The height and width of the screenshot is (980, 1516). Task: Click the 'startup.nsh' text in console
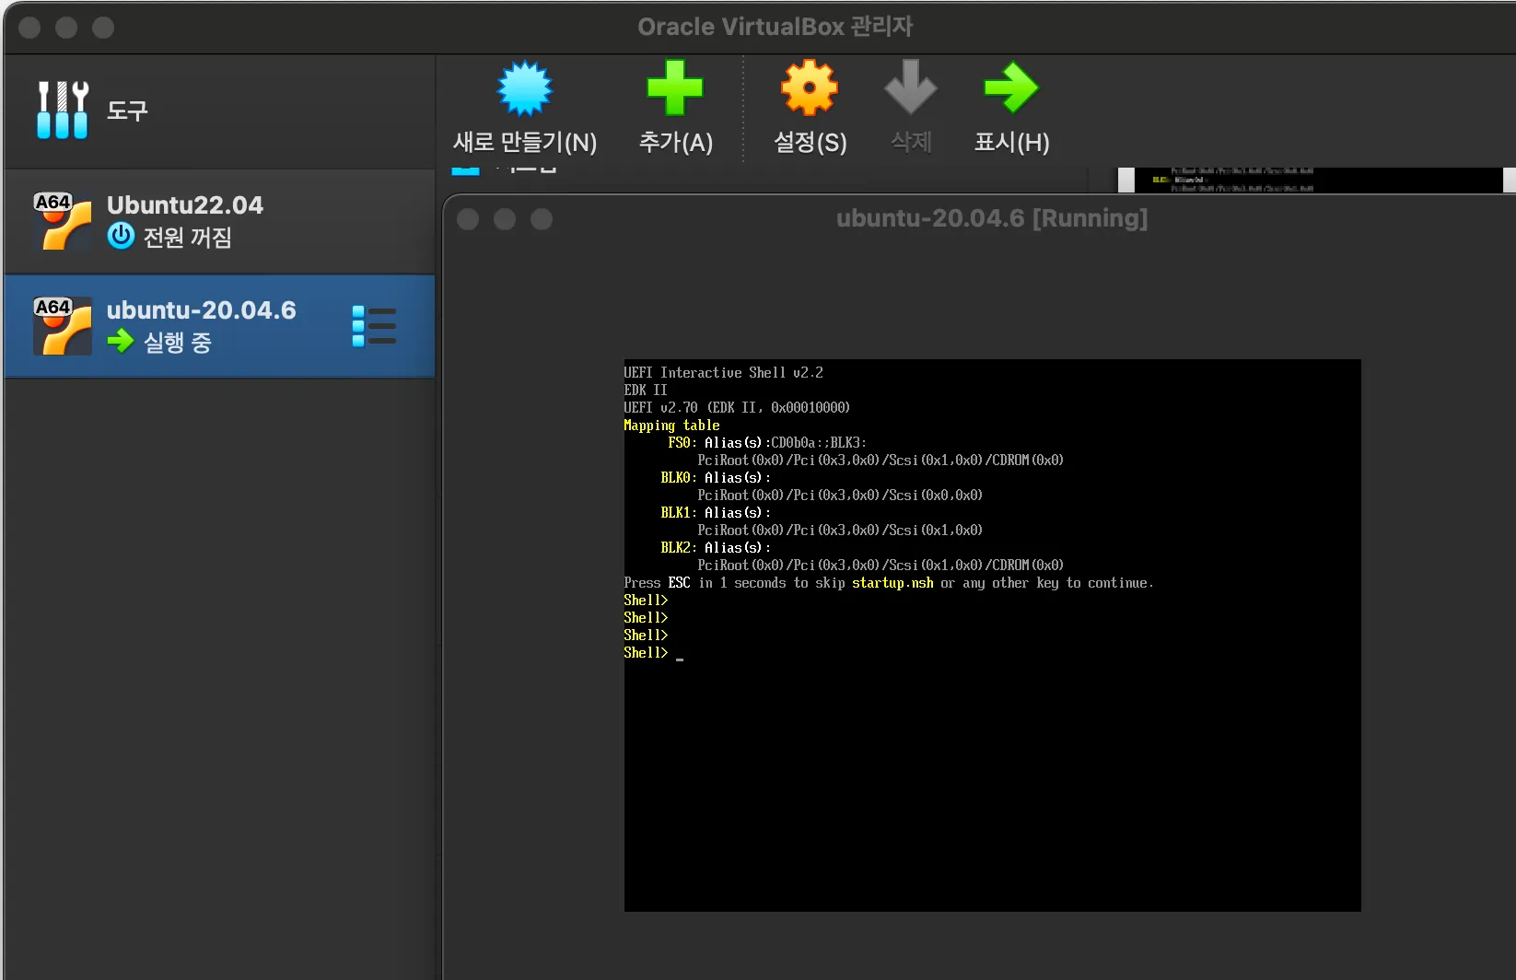click(x=892, y=583)
